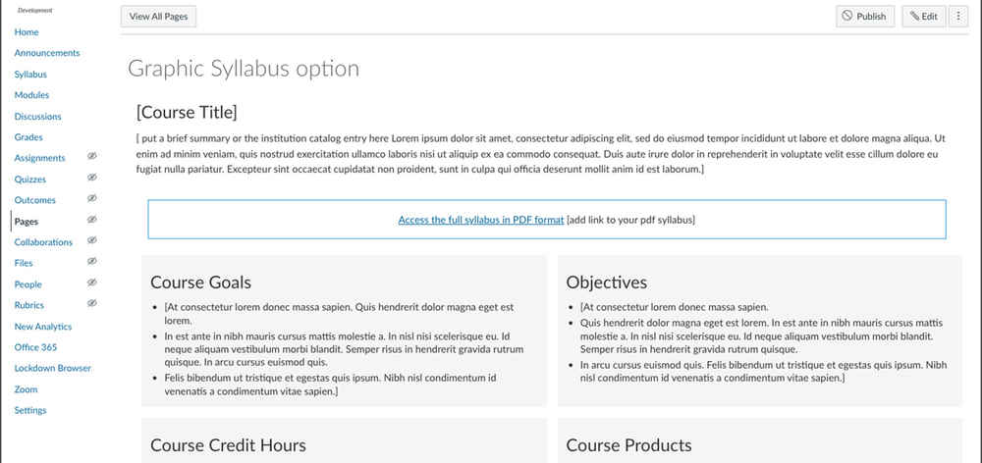Open course Settings

coord(30,410)
